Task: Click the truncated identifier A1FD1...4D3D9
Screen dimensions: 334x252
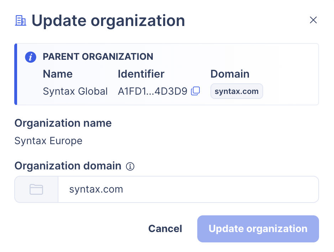Action: (x=152, y=91)
